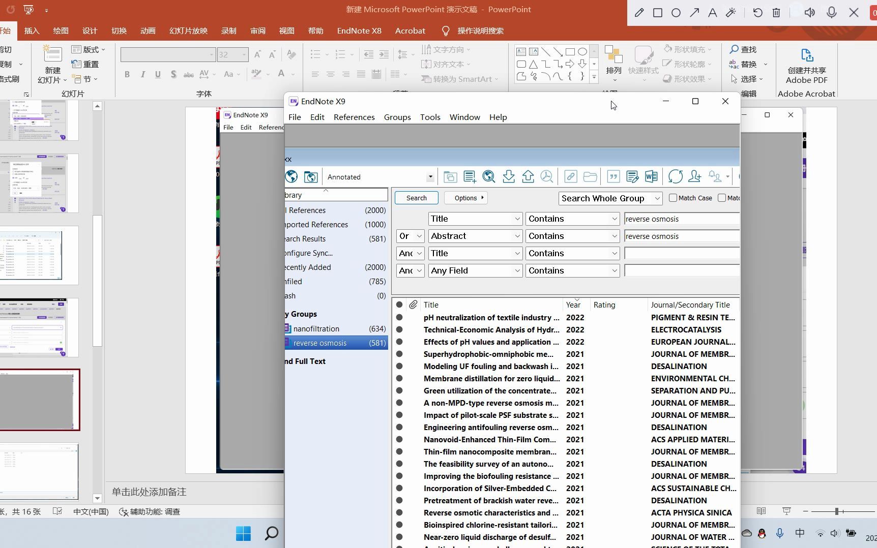Image resolution: width=877 pixels, height=548 pixels.
Task: Click the EndNote Export up-arrow icon
Action: [528, 176]
